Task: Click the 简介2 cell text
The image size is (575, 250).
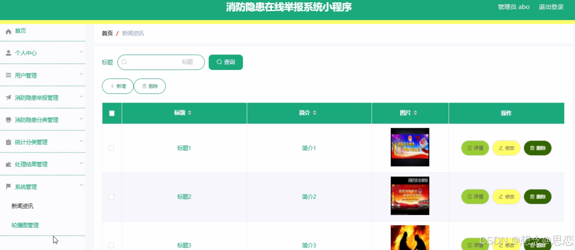Action: pos(309,197)
